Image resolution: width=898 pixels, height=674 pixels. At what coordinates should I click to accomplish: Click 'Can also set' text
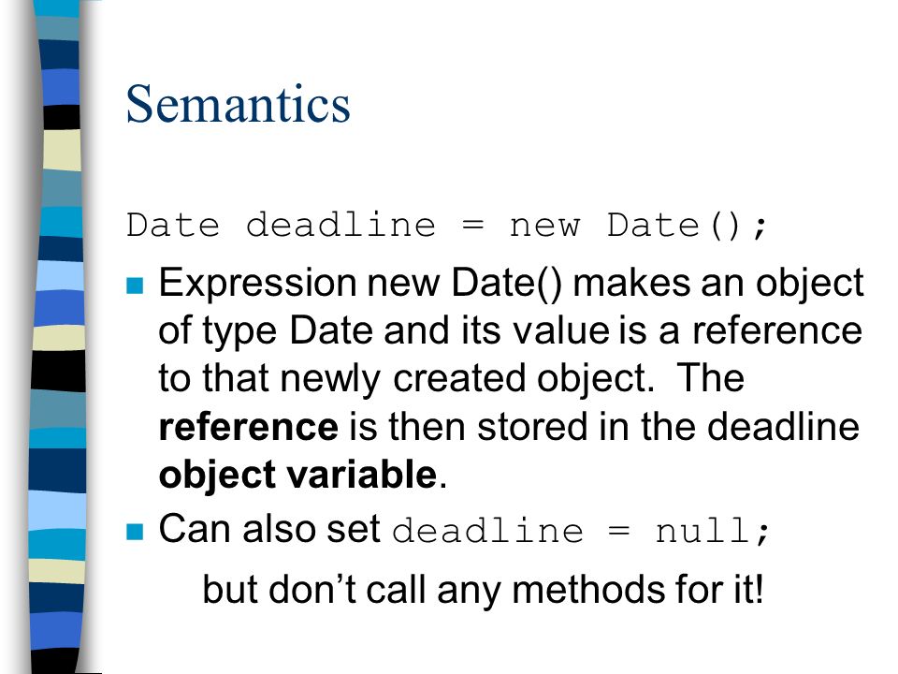[269, 528]
